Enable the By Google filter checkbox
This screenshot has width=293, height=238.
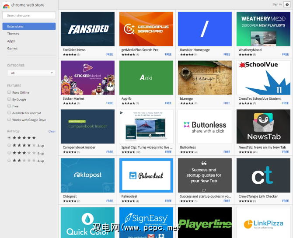(9, 99)
